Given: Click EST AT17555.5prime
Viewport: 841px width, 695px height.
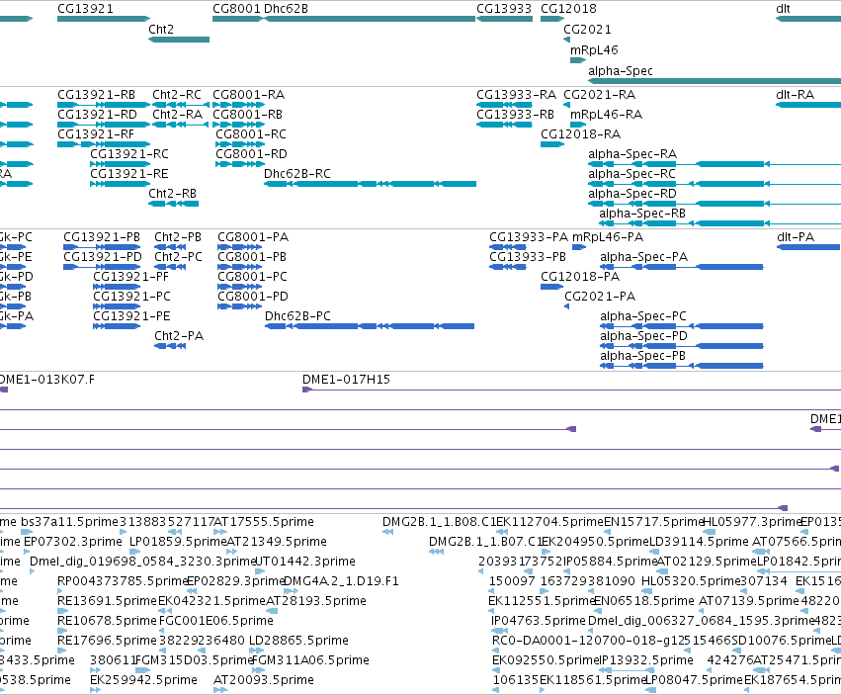Looking at the screenshot, I should click(x=264, y=522).
